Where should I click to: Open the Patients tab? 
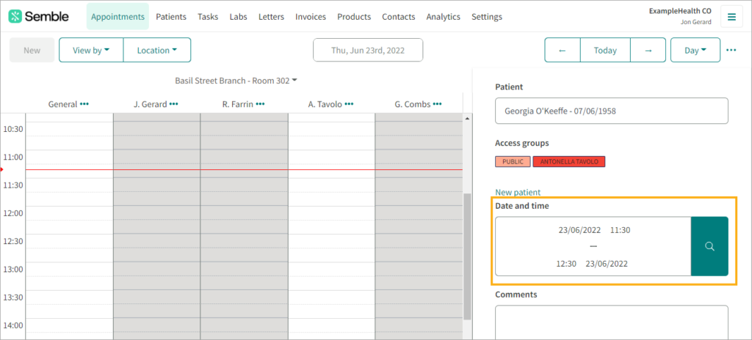(171, 17)
